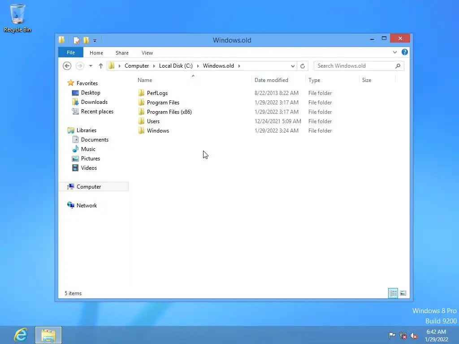This screenshot has width=459, height=344.
Task: Click the muted volume tray icon
Action: (414, 335)
